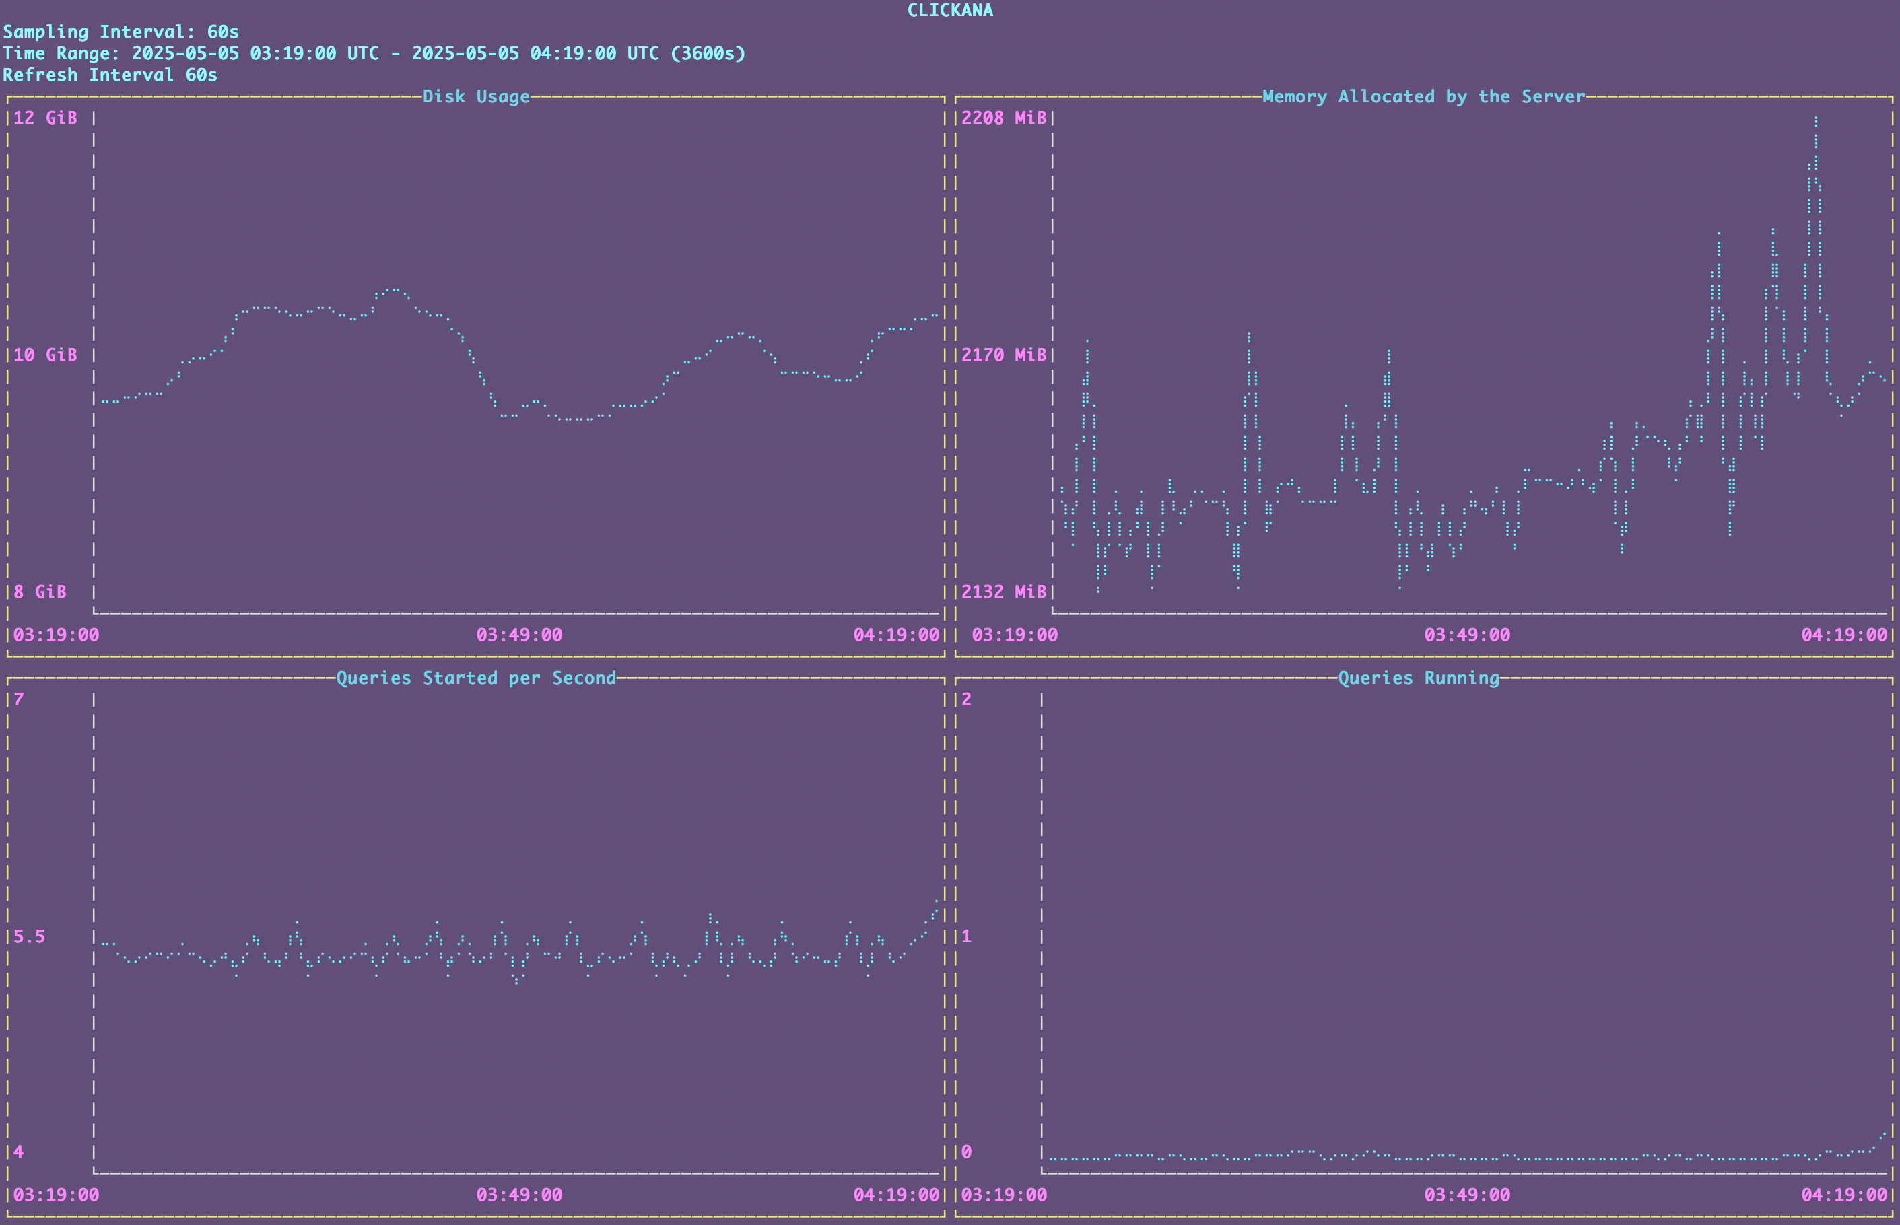Screen dimensions: 1900x1225
Task: Open the Queries Started per Second panel title
Action: [476, 678]
